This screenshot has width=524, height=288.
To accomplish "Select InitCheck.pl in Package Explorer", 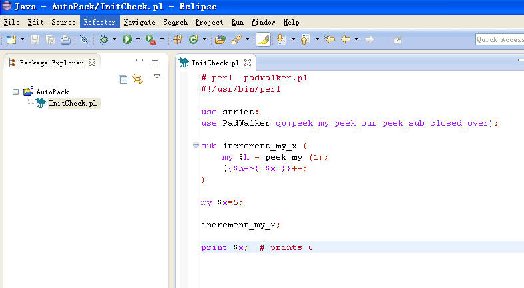I will (73, 104).
